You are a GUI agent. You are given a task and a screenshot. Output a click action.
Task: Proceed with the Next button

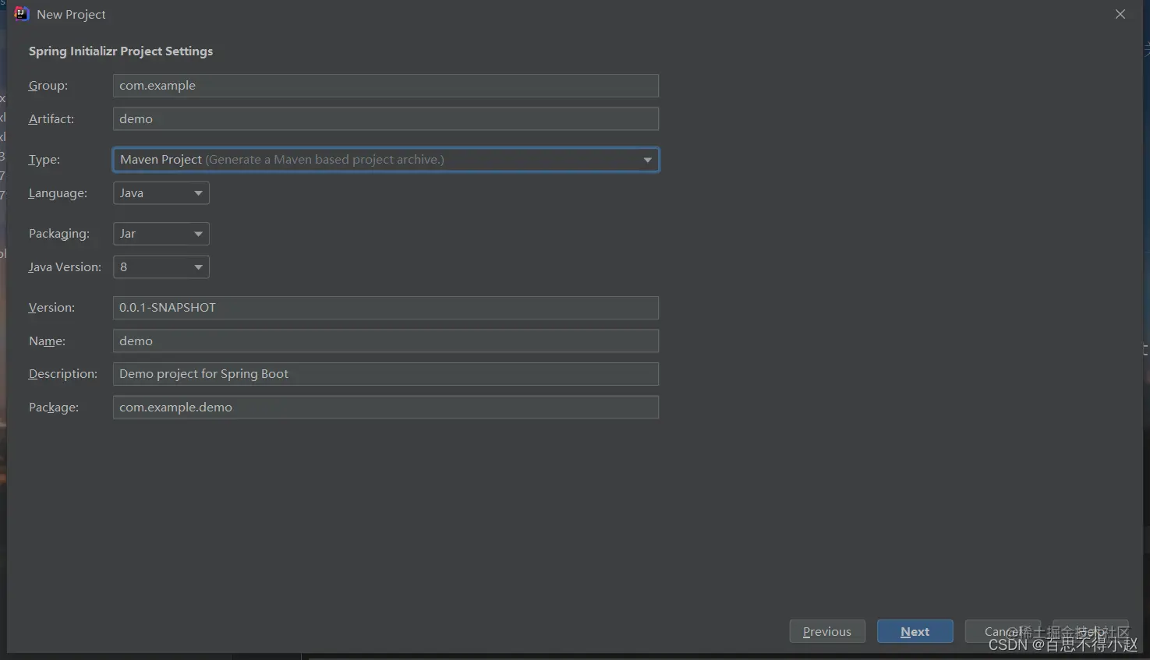pyautogui.click(x=915, y=631)
